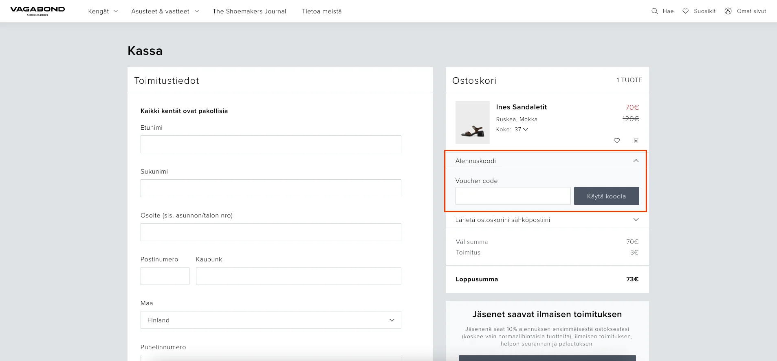Click the Käytä koodia button
The width and height of the screenshot is (777, 361).
(x=607, y=196)
